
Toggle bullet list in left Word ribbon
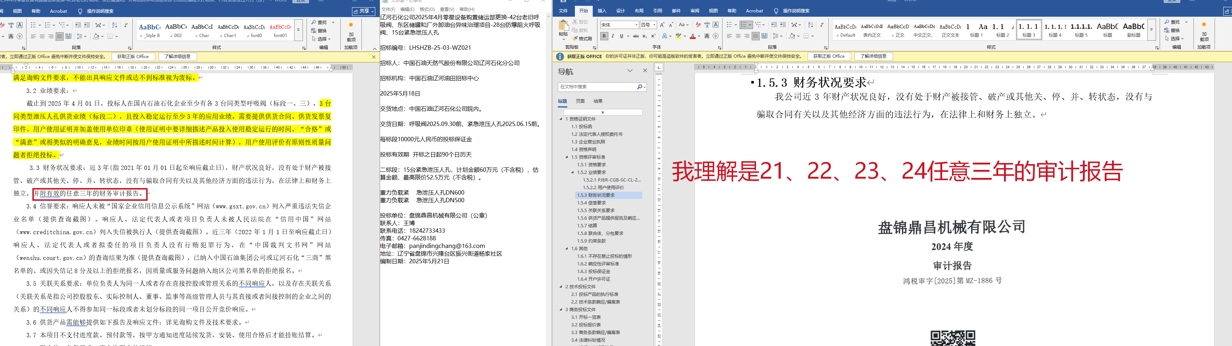coord(33,25)
